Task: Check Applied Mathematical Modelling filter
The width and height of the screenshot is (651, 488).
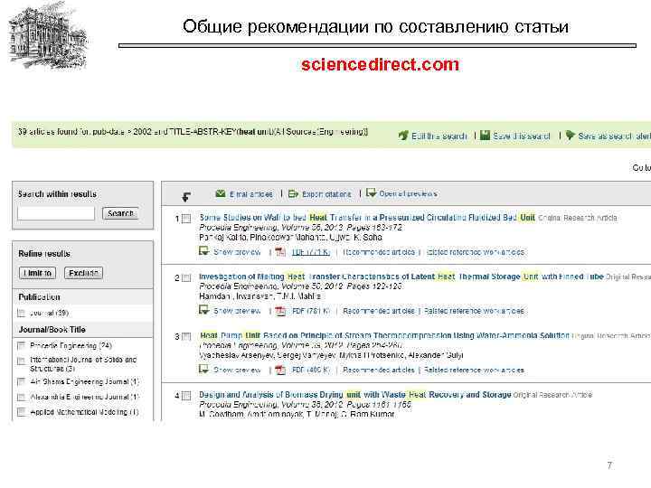Action: click(x=21, y=412)
